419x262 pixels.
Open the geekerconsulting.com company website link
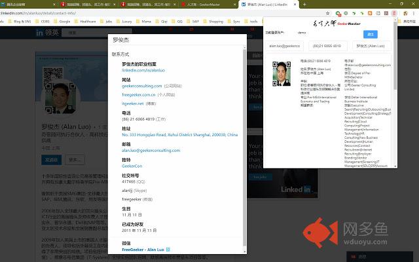tap(142, 86)
